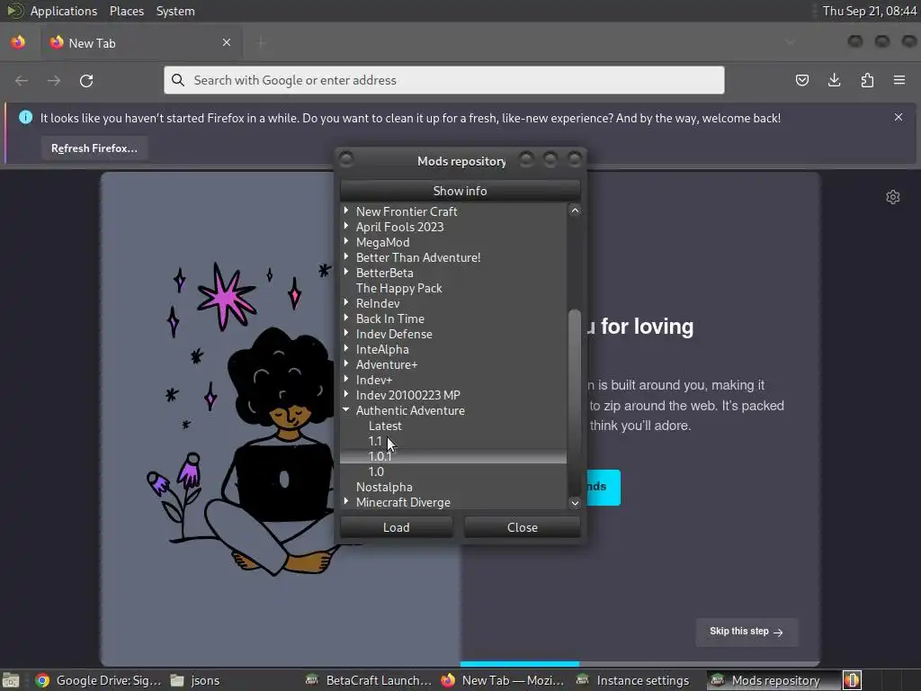The width and height of the screenshot is (921, 691).
Task: Click the mods list scroll up arrow
Action: tap(575, 211)
